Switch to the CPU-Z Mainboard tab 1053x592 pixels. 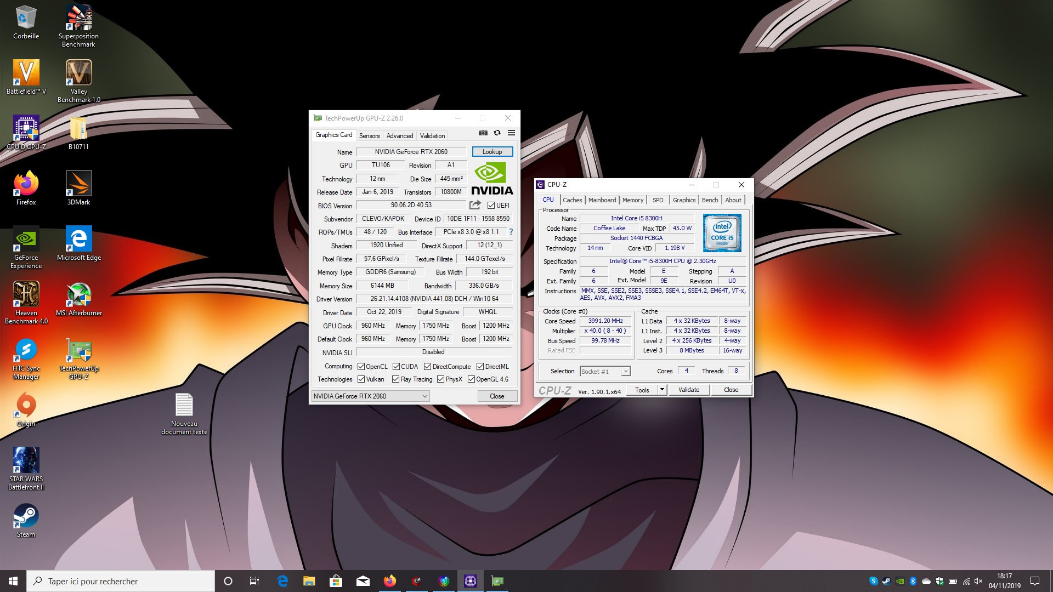[602, 200]
